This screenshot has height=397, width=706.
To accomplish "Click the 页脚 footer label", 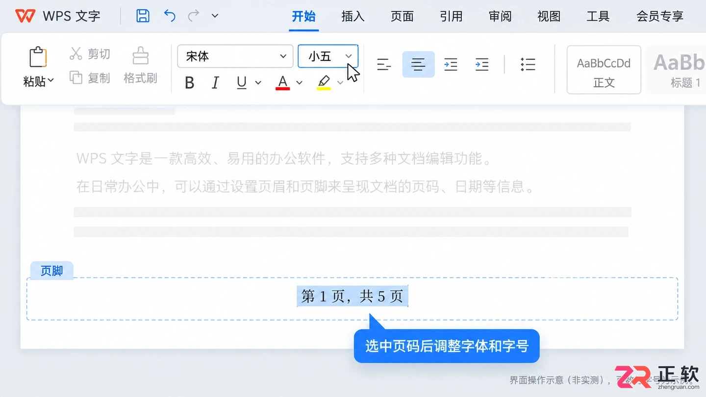I will 51,271.
